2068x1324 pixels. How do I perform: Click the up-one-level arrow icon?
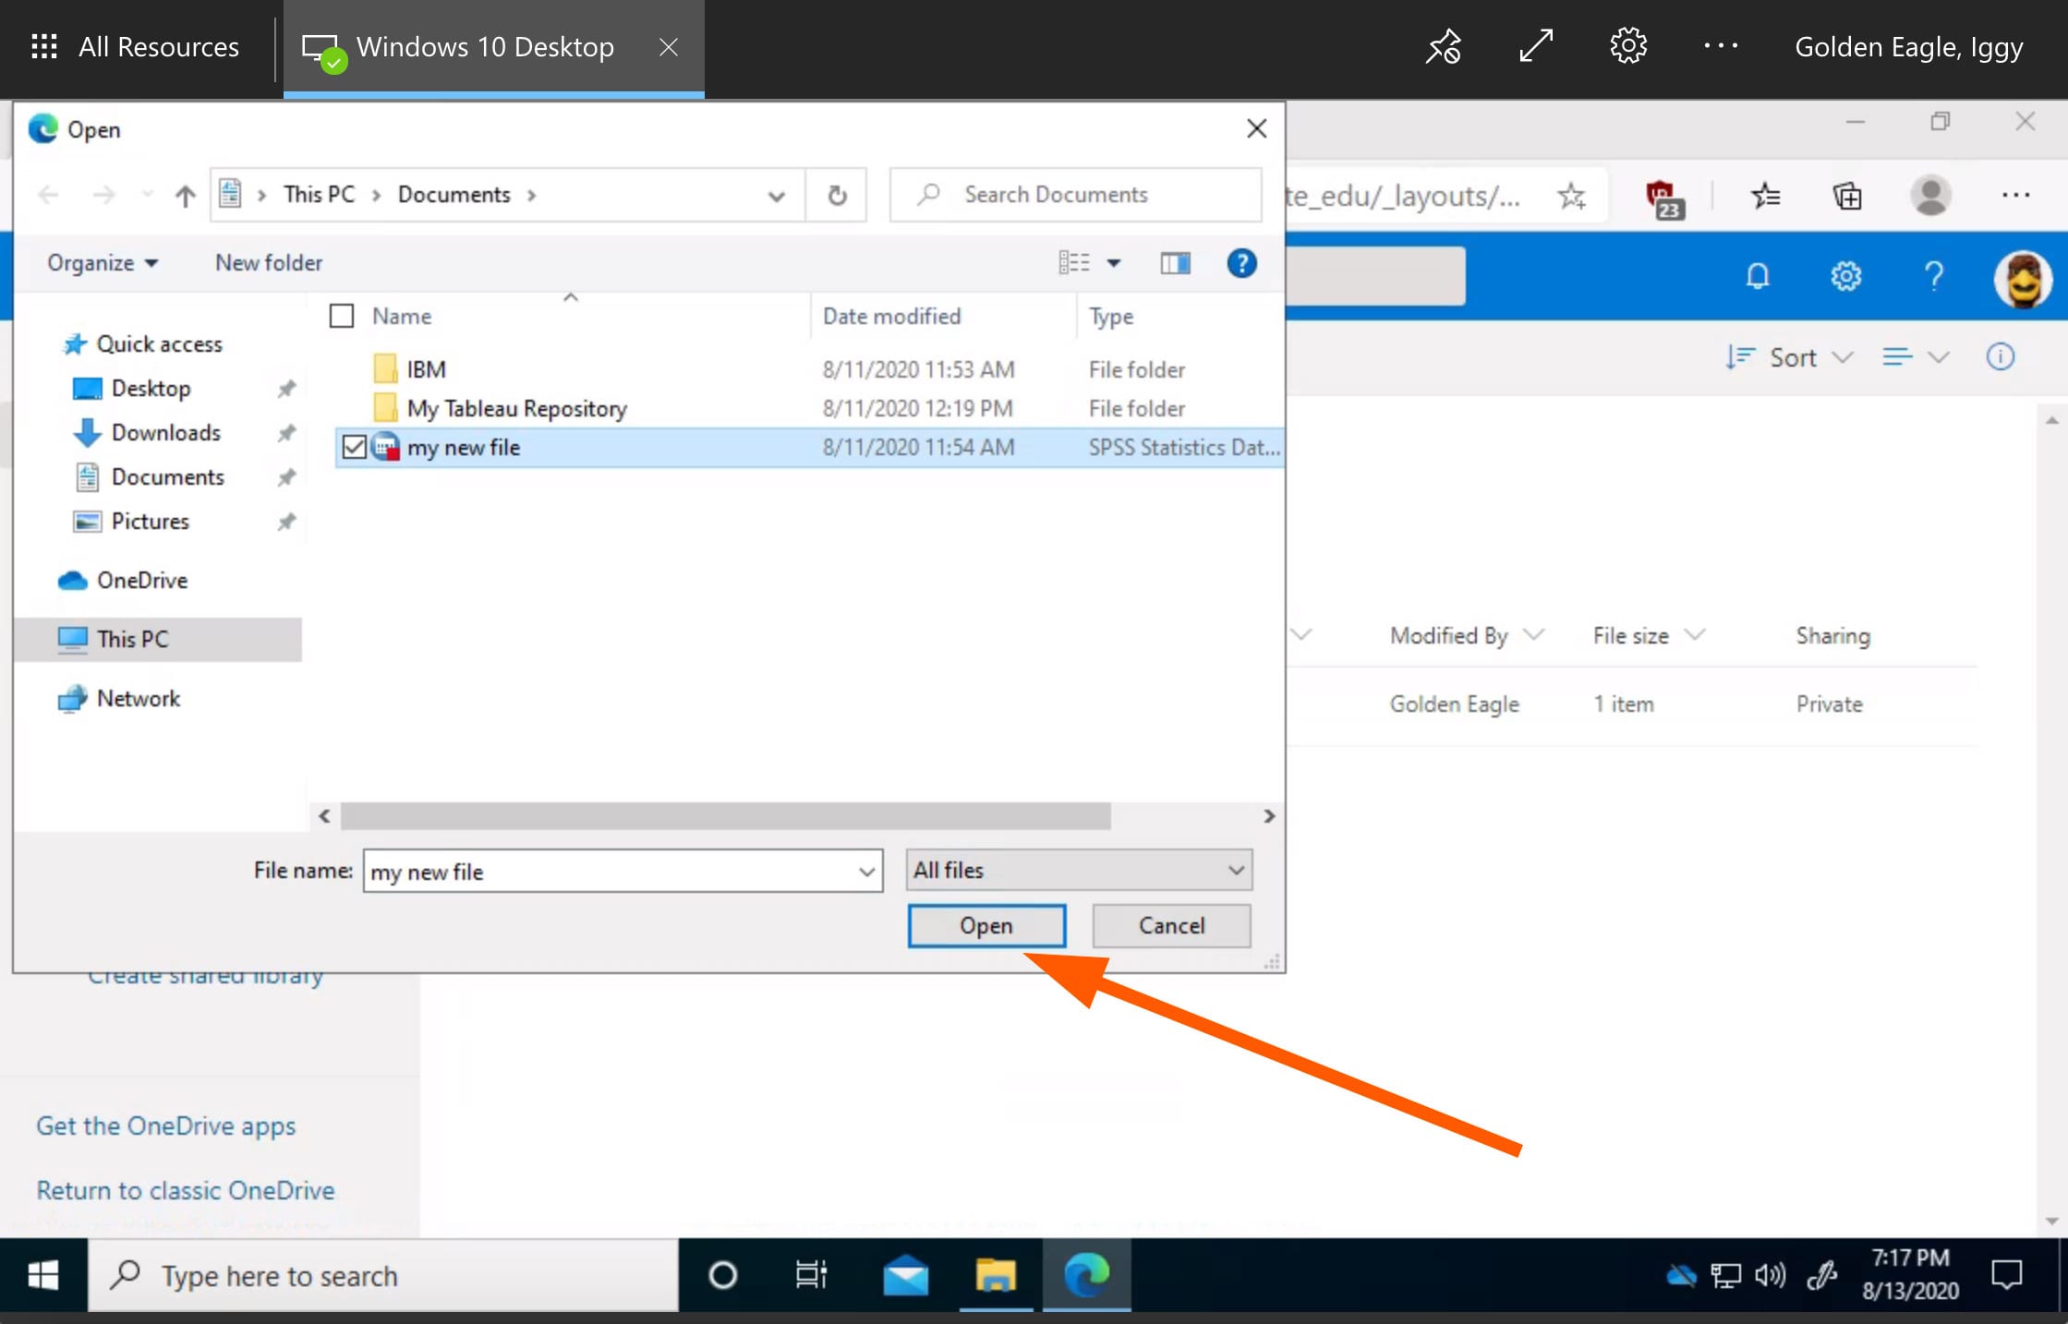185,195
